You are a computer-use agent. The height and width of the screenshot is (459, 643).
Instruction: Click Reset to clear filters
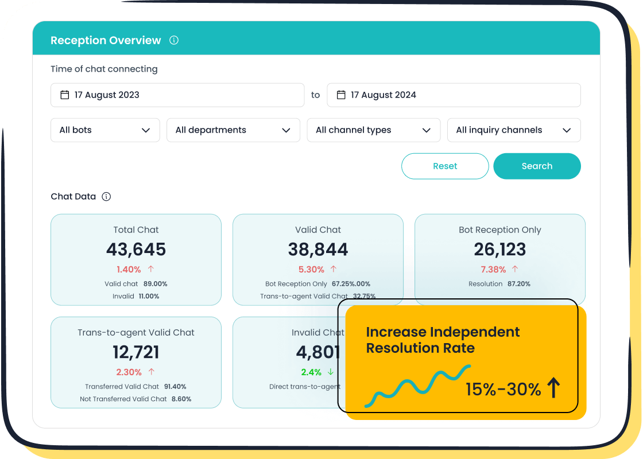coord(445,166)
